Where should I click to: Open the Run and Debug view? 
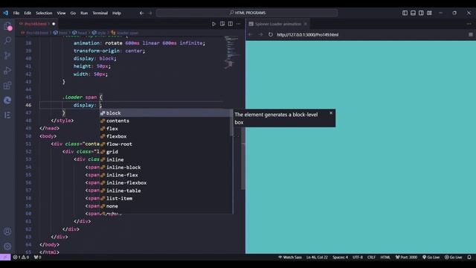7,71
